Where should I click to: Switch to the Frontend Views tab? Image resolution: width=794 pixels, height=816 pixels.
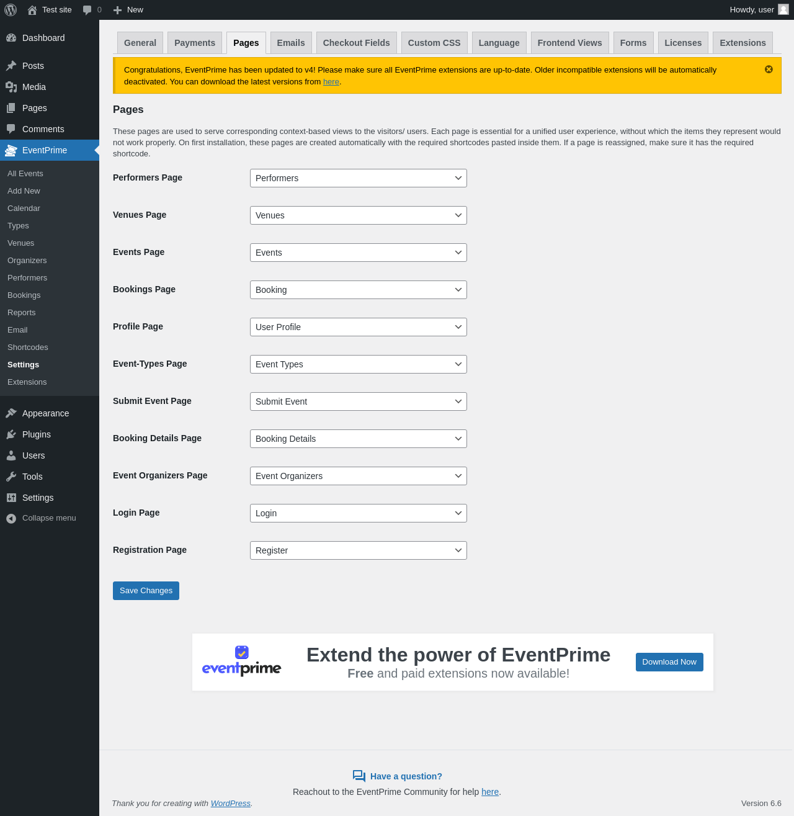(570, 43)
